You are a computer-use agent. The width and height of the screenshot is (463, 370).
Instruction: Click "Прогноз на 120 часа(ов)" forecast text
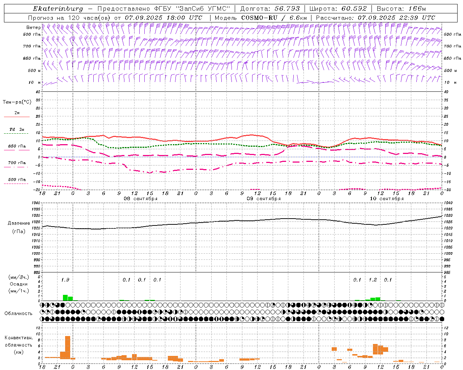pyautogui.click(x=70, y=18)
